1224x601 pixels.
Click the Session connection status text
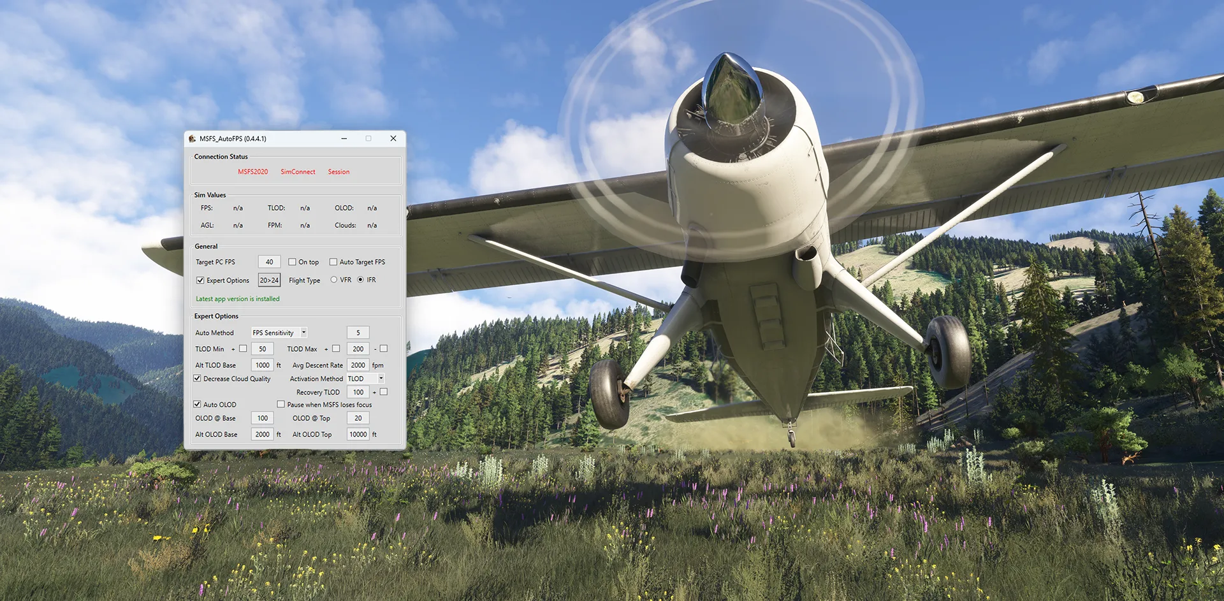tap(339, 171)
